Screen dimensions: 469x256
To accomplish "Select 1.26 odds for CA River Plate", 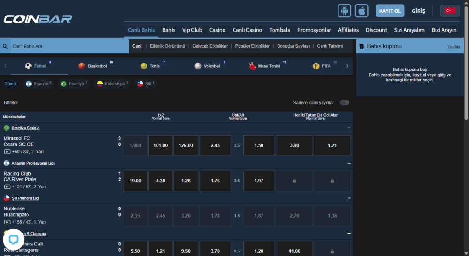I will pos(186,181).
